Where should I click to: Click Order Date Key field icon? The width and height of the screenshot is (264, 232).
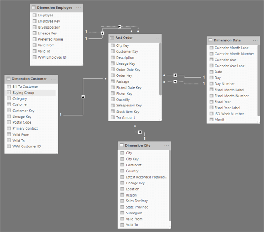click(113, 70)
